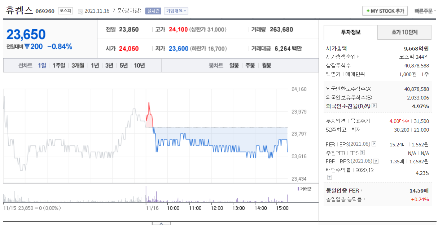
Task: Show the 10년 line chart
Action: click(x=139, y=66)
